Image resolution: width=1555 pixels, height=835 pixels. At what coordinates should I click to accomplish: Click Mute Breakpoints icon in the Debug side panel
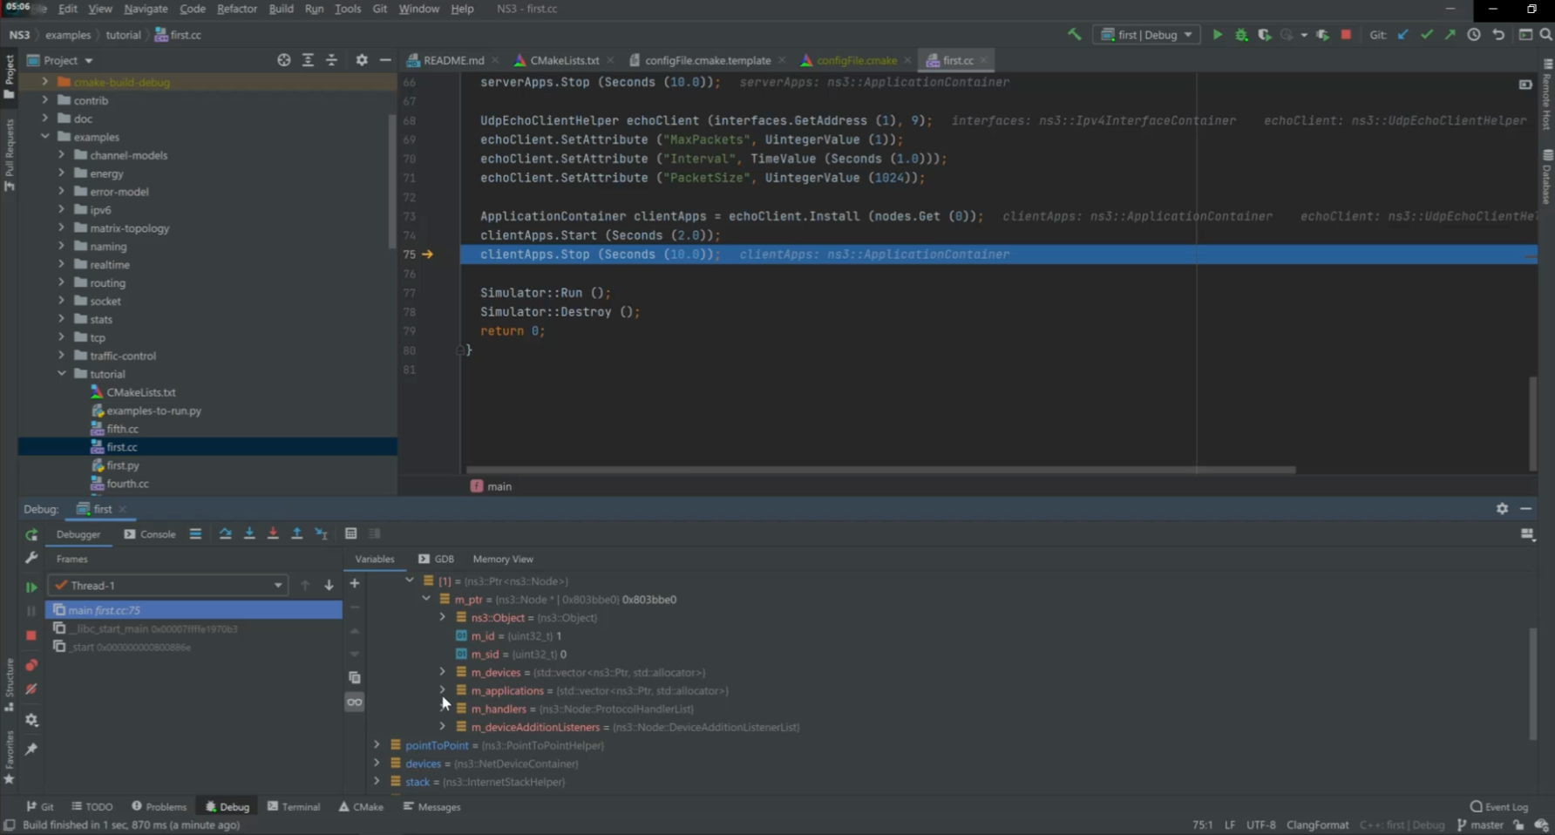tap(31, 689)
